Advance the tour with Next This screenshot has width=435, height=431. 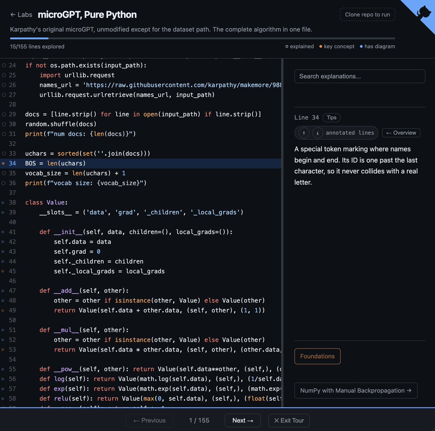tap(243, 421)
